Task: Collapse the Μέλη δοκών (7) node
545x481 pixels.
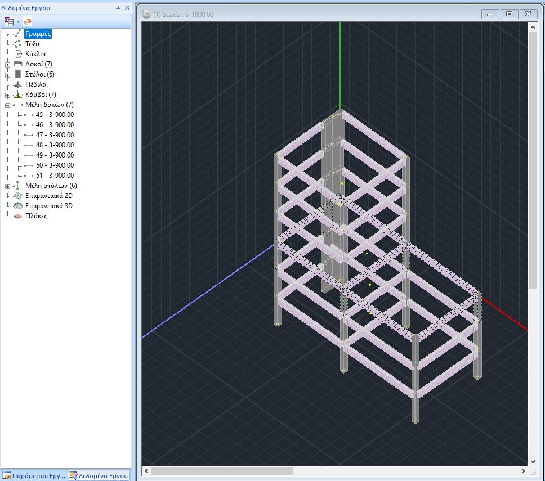Action: [x=7, y=105]
